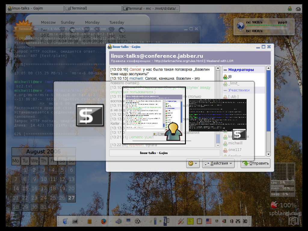The image size is (308, 231).
Task: Click the Отправить send button
Action: click(255, 163)
